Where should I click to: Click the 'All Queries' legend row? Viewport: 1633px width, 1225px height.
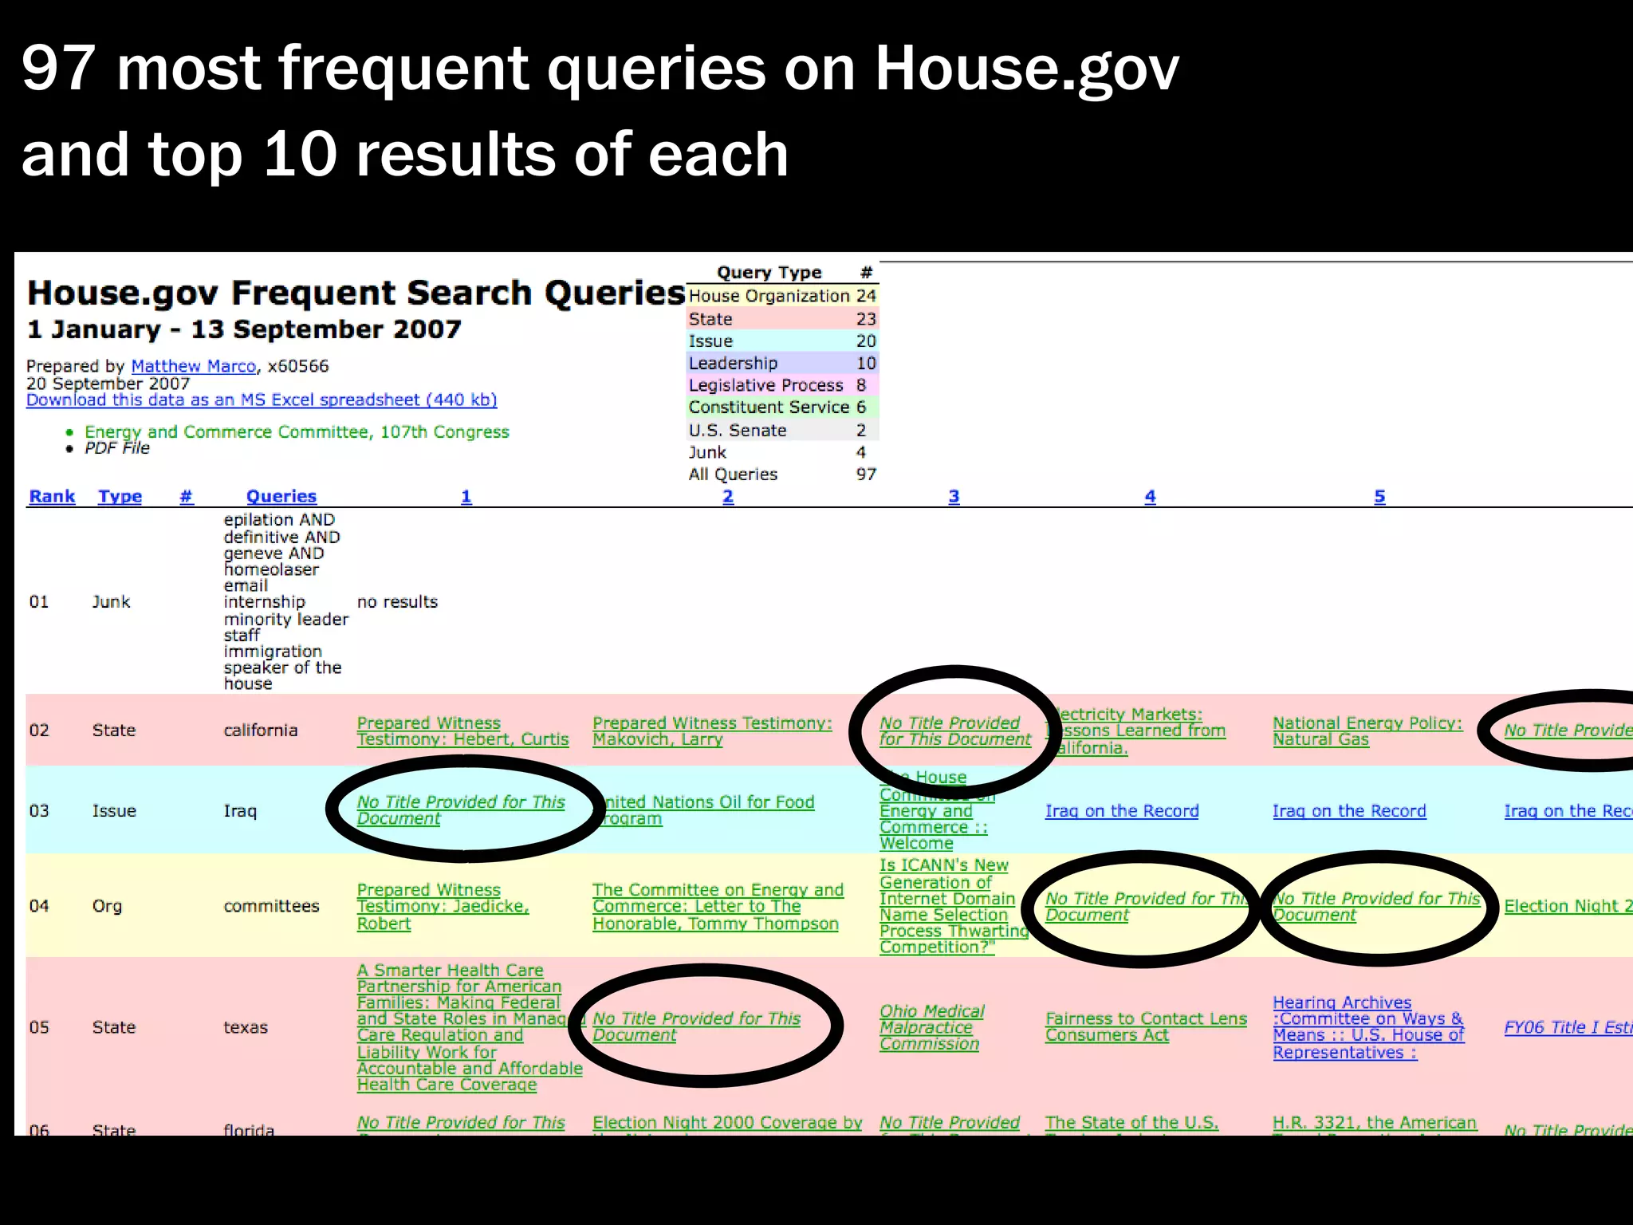pyautogui.click(x=782, y=474)
